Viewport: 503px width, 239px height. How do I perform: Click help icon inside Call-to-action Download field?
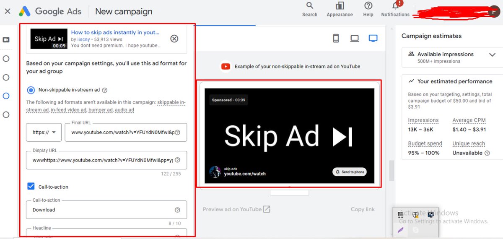[177, 210]
